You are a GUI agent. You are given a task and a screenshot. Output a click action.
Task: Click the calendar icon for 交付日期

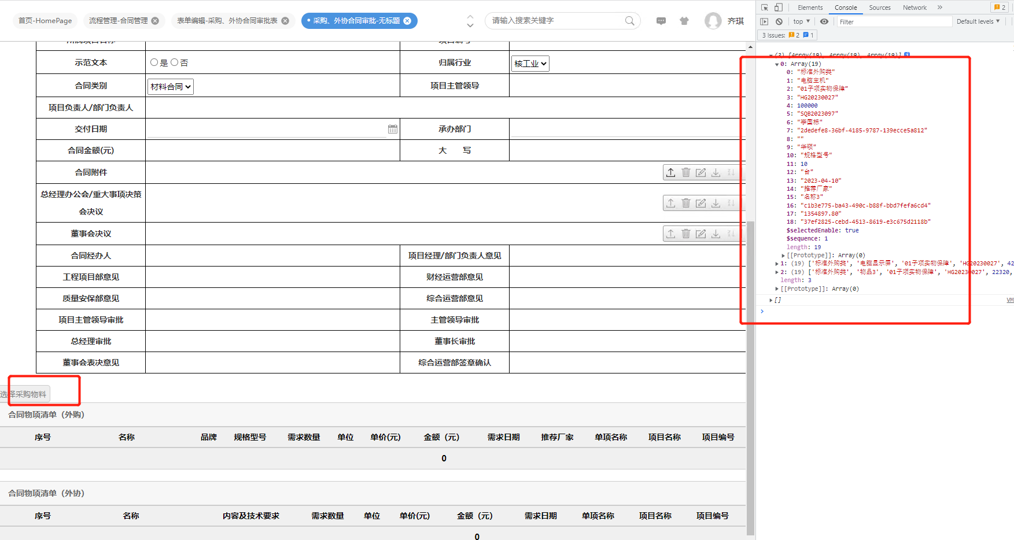point(393,129)
